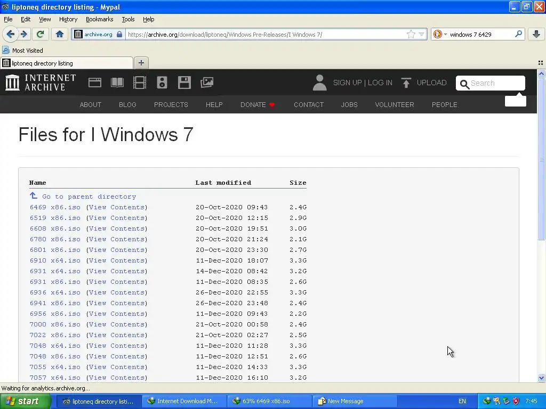The width and height of the screenshot is (546, 409).
Task: Click the Most Visited bookmarks icon
Action: [x=5, y=50]
